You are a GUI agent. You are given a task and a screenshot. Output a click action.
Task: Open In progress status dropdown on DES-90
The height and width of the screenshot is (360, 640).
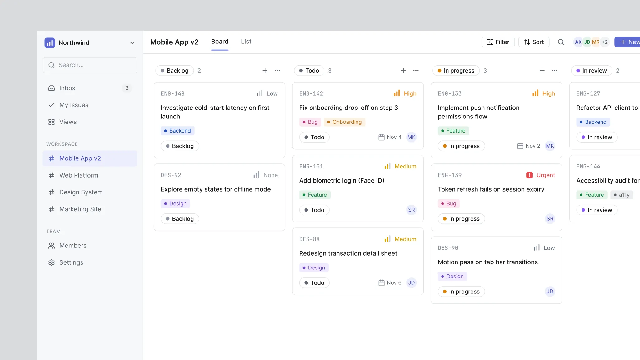461,292
